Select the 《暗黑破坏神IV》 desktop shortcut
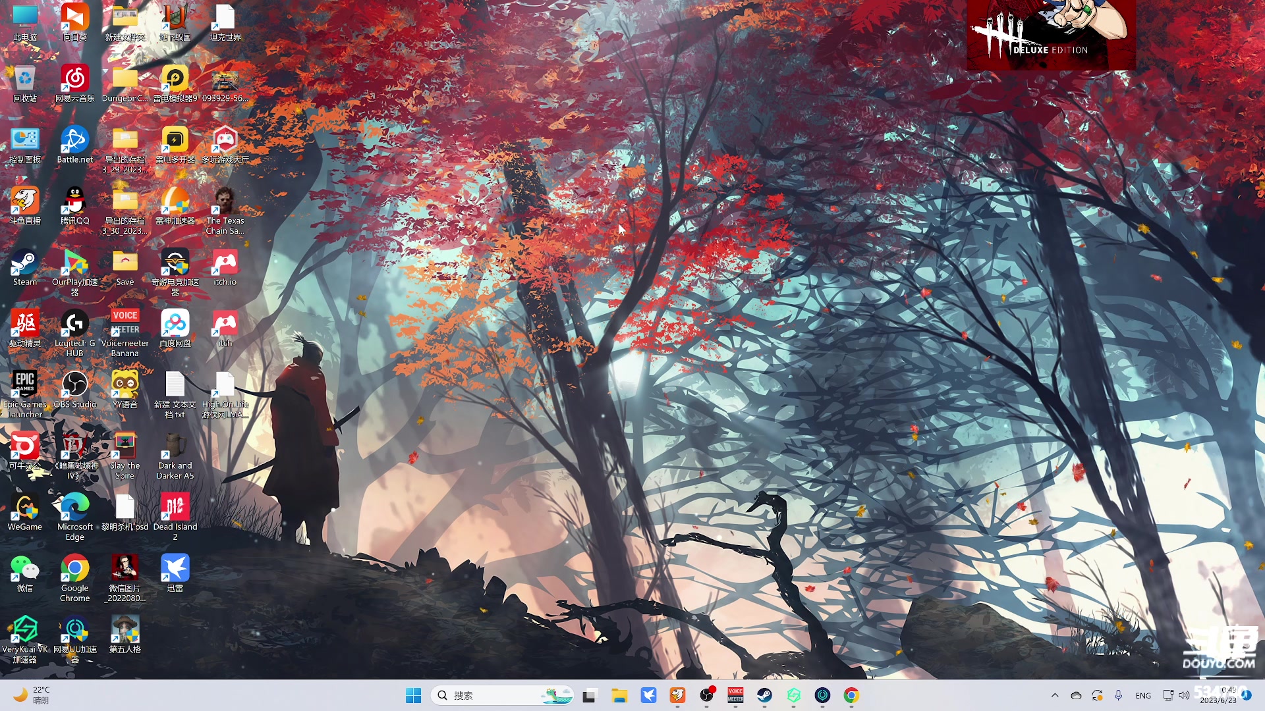The width and height of the screenshot is (1265, 711). [x=75, y=456]
